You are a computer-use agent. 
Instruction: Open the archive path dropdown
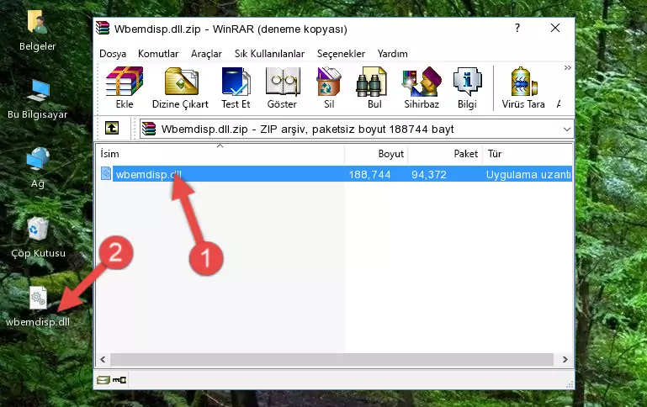click(567, 129)
